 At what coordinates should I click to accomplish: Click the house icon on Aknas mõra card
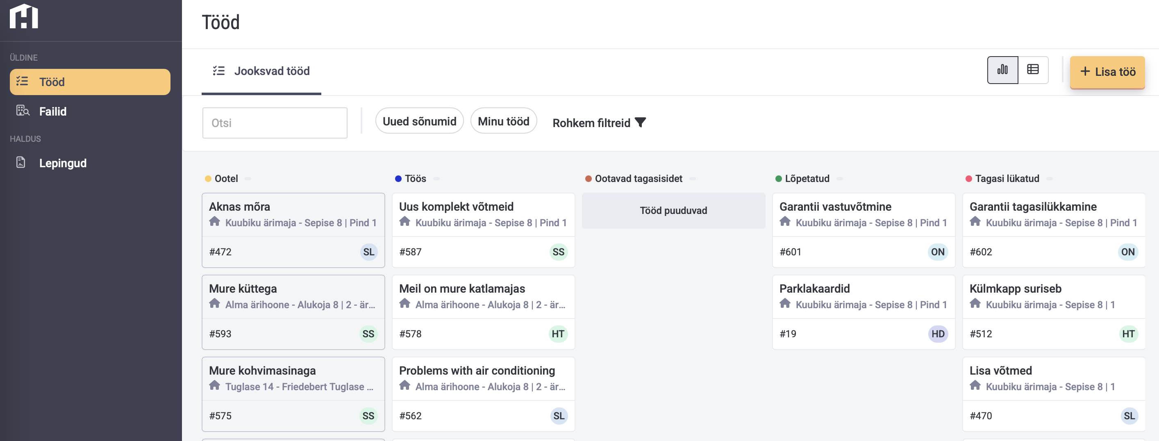pyautogui.click(x=215, y=222)
